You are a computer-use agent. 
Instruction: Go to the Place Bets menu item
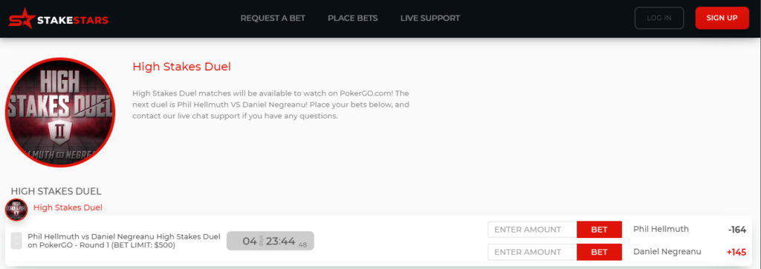click(x=352, y=19)
